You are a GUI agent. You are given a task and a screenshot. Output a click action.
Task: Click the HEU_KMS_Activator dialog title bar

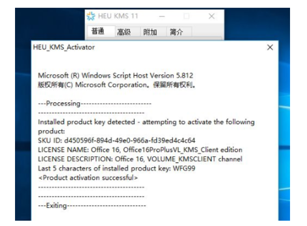145,48
